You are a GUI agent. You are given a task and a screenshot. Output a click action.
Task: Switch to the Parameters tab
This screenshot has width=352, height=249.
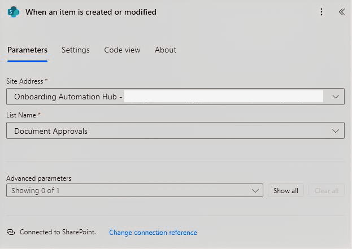click(27, 50)
